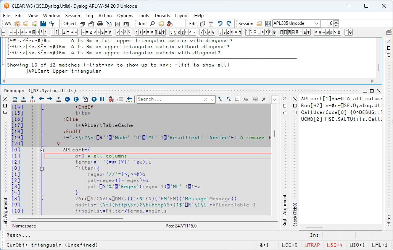The width and height of the screenshot is (393, 250).
Task: Toggle Match Case (Aa) in debugger search
Action: click(x=246, y=99)
